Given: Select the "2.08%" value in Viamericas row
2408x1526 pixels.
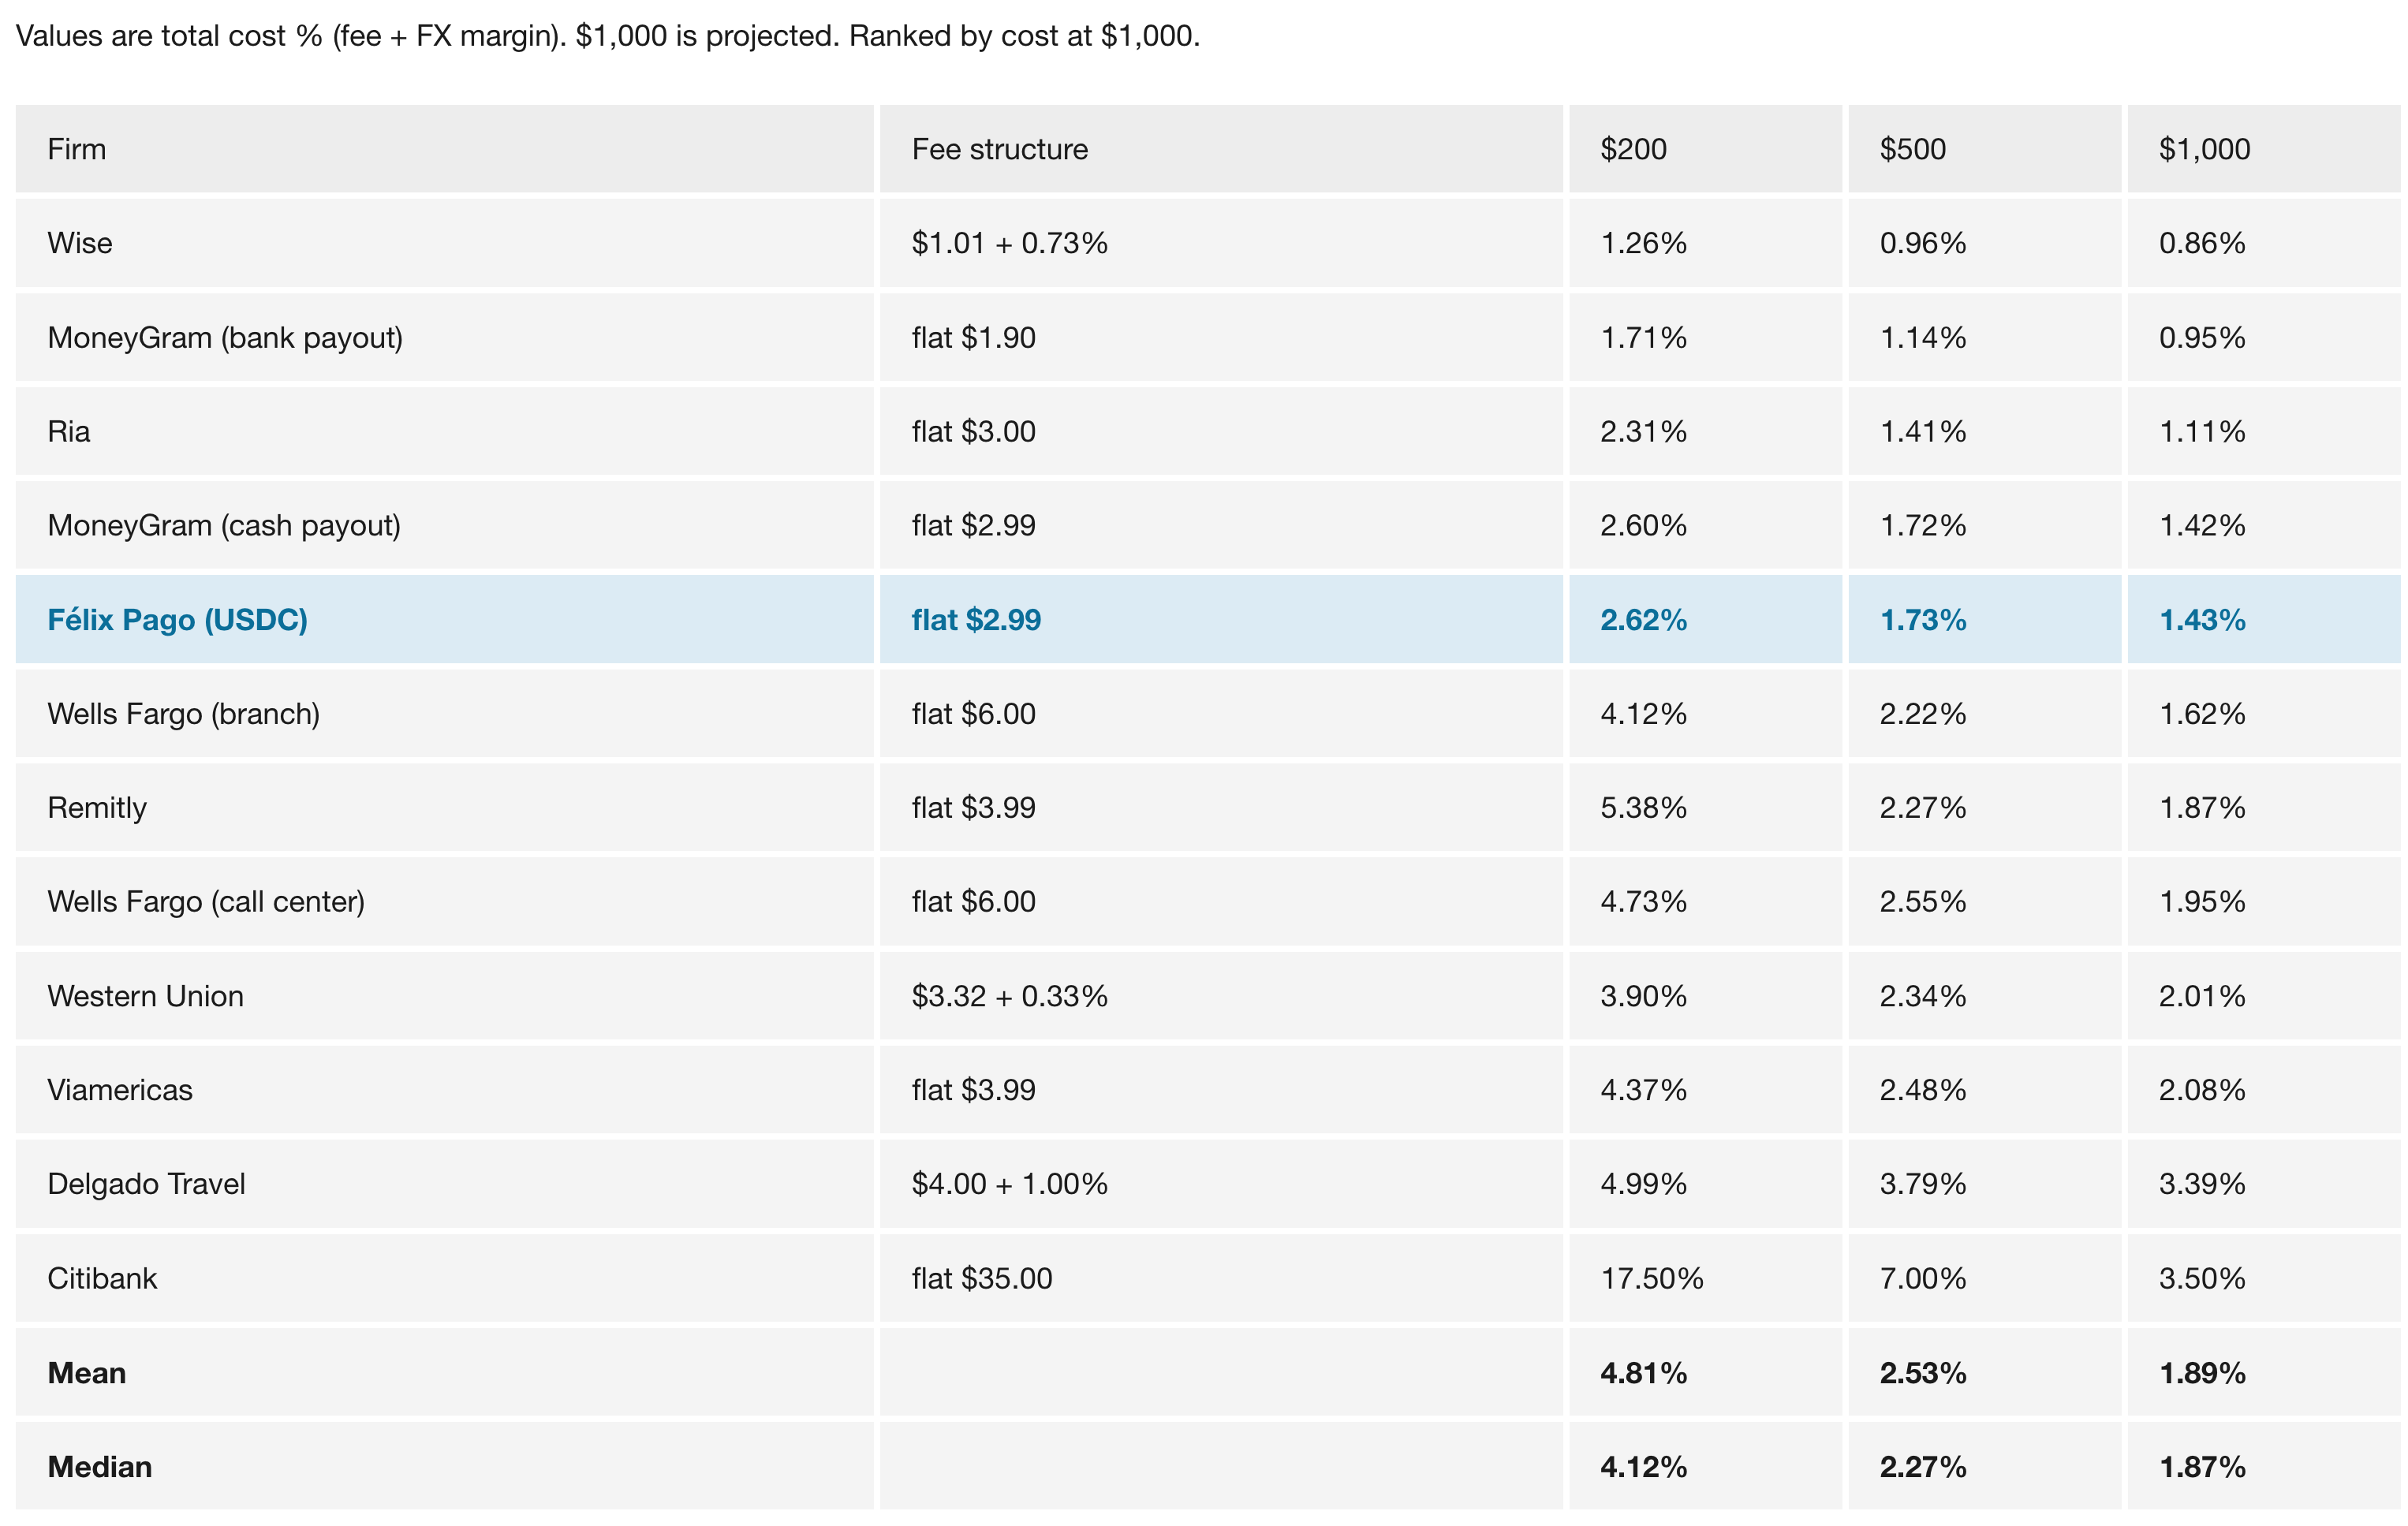Looking at the screenshot, I should click(2264, 1090).
